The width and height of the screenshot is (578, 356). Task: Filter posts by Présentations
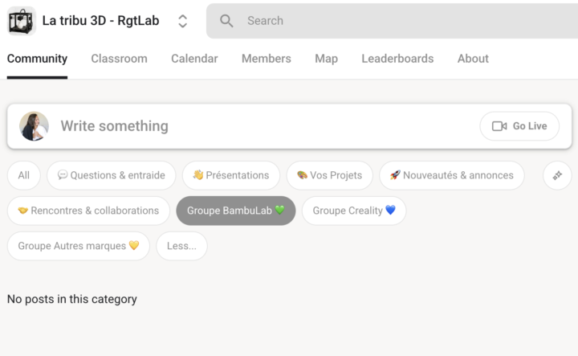[x=231, y=175]
